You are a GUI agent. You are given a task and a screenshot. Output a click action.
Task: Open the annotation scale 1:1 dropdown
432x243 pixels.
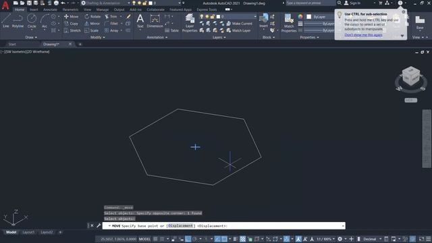(325, 239)
